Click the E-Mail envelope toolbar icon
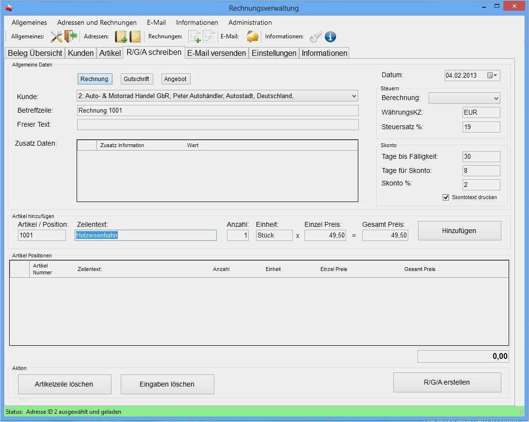529x422 pixels. point(252,37)
